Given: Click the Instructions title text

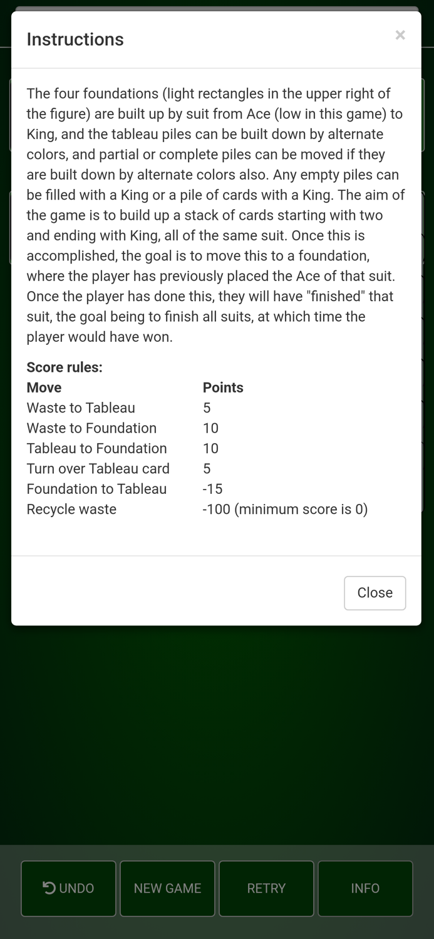Looking at the screenshot, I should point(75,39).
